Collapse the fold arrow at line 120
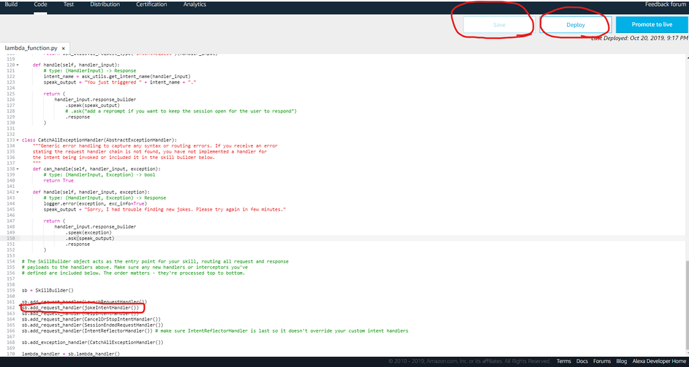689x367 pixels. point(17,65)
